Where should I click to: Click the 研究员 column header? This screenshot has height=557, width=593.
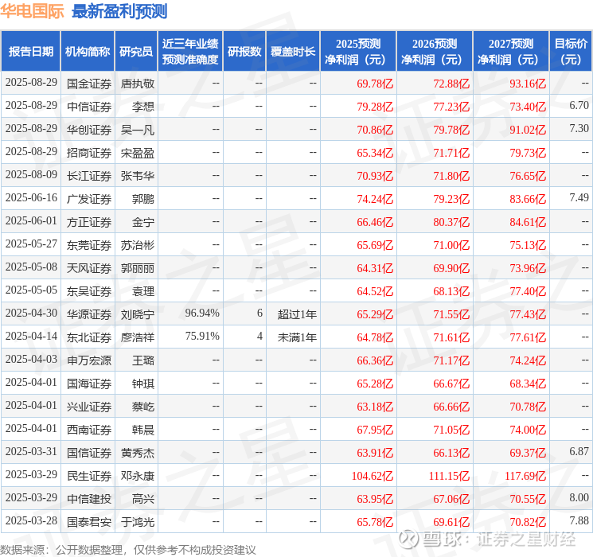136,52
